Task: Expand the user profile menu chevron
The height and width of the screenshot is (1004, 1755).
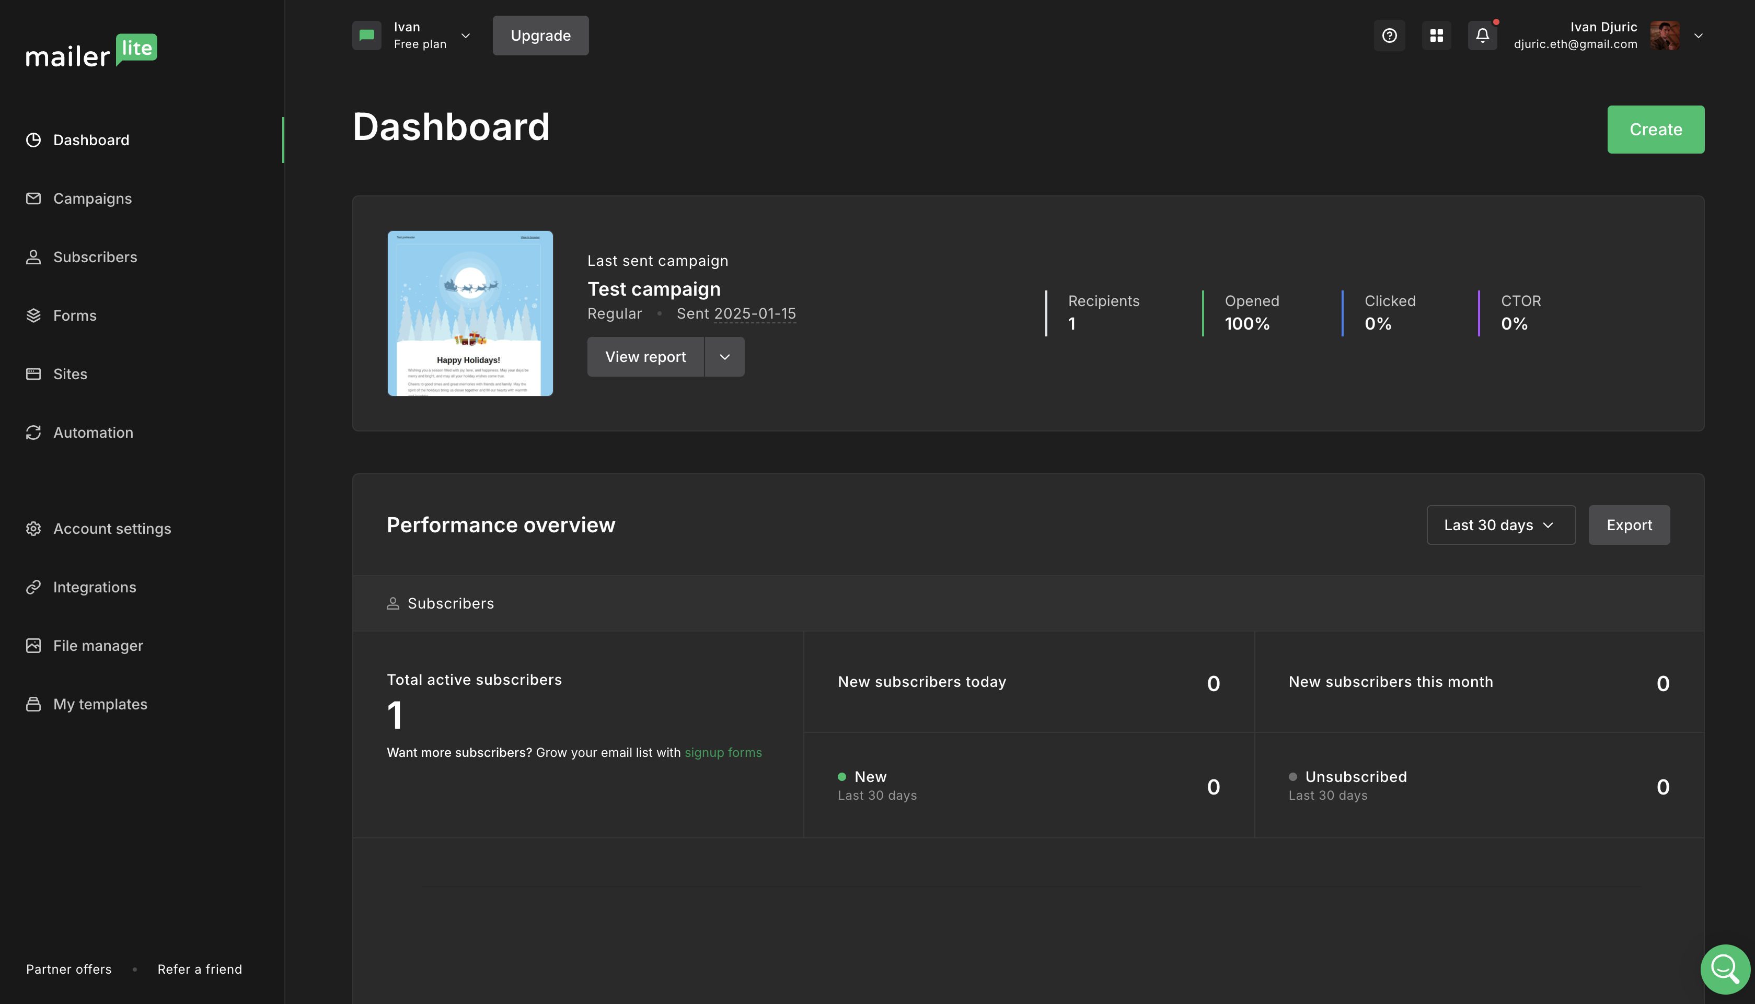Action: [x=1699, y=35]
